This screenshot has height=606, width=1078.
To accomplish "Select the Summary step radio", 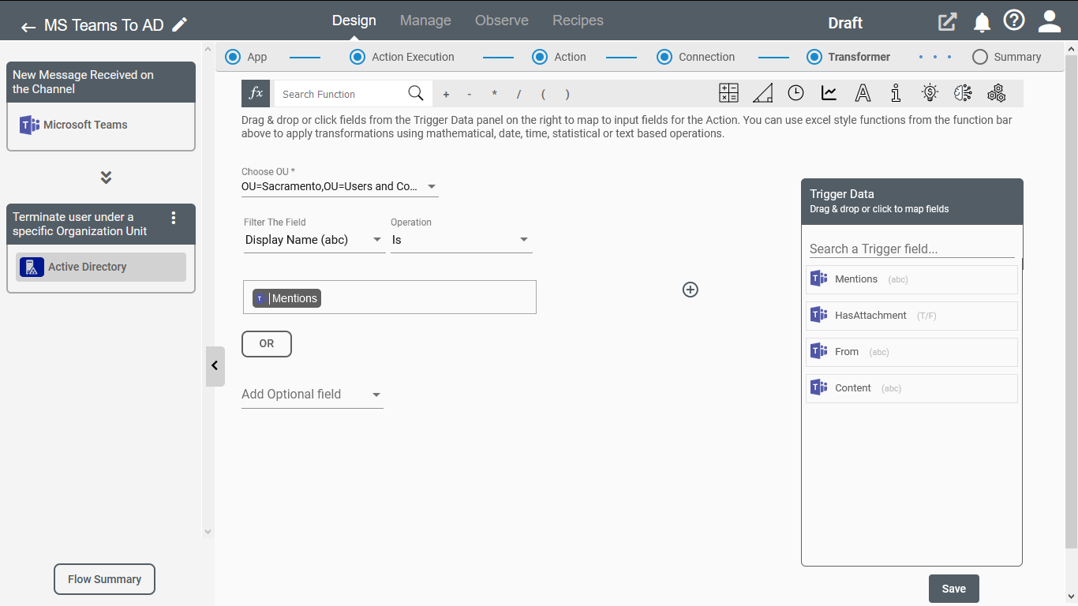I will pos(980,57).
